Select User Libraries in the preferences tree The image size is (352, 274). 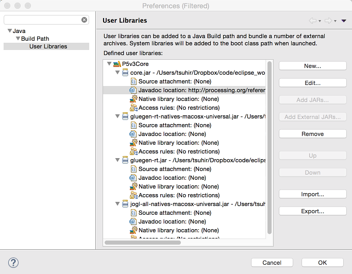coord(48,46)
